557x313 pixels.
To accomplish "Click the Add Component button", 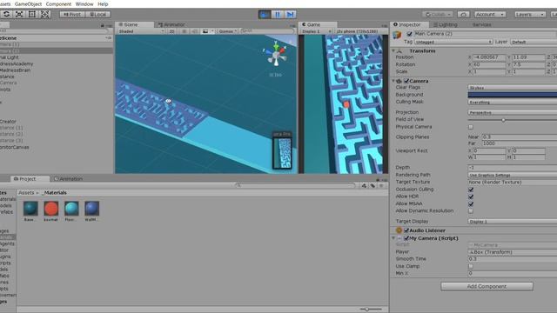I will 487,286.
